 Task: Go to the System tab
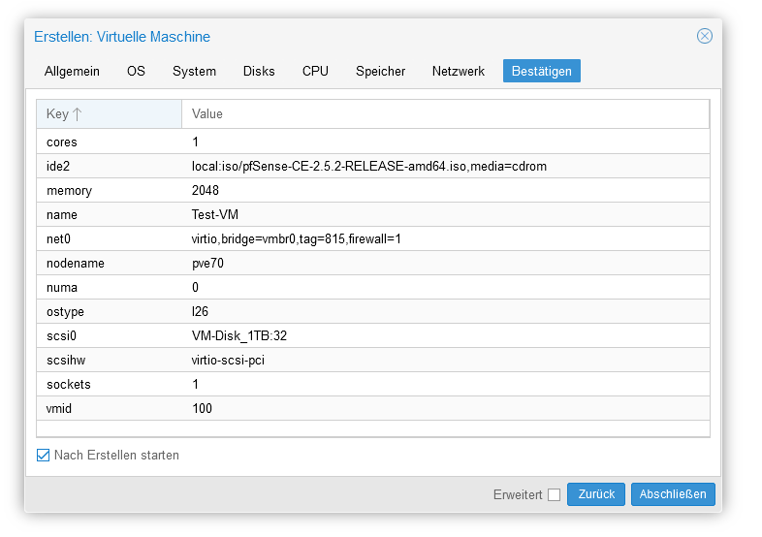[195, 71]
